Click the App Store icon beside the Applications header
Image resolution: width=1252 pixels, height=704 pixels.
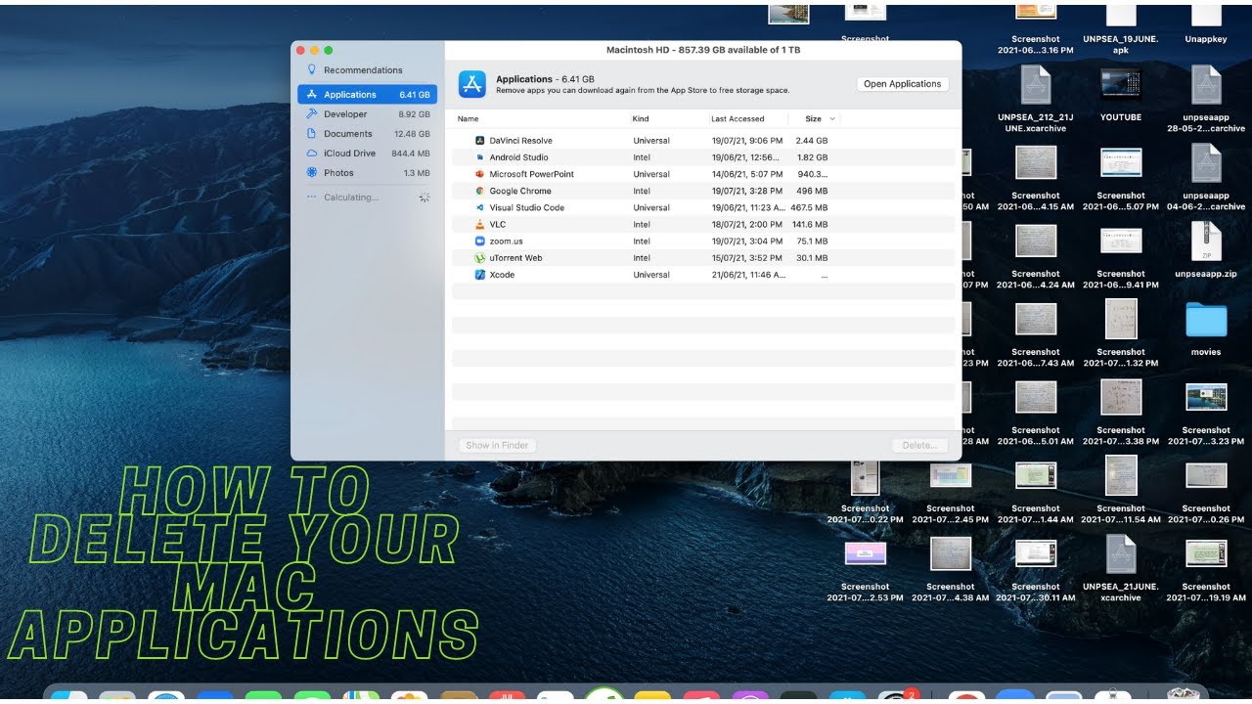click(472, 84)
